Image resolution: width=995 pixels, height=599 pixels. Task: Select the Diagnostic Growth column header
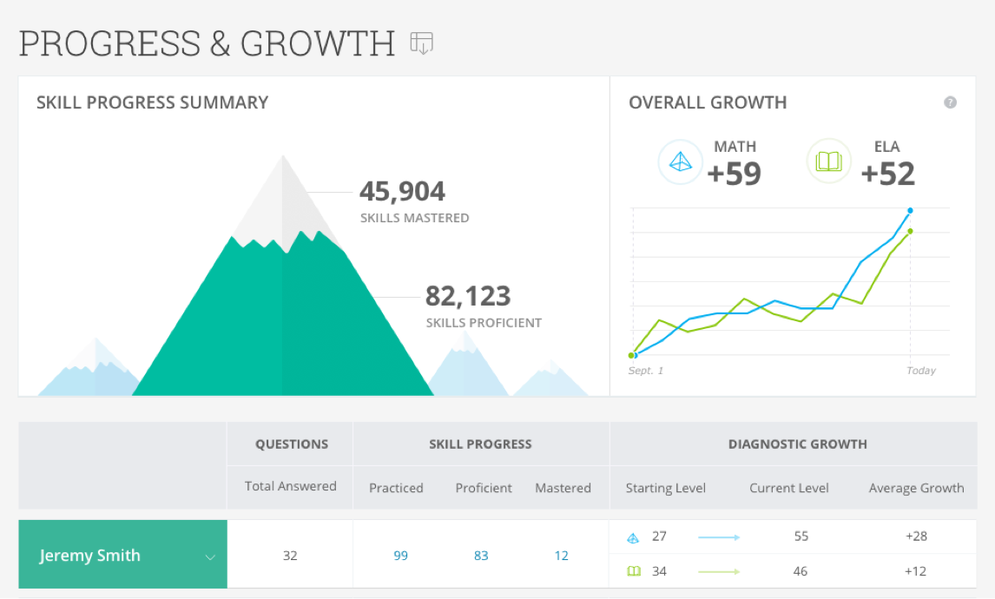pos(797,444)
